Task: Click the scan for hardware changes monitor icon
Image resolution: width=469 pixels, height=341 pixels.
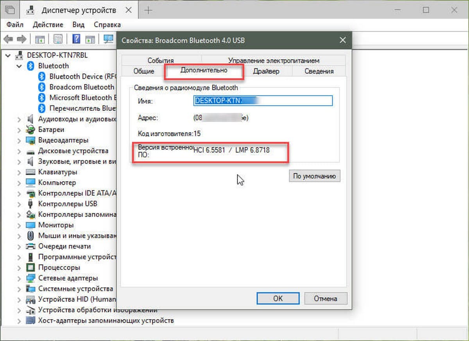Action: click(x=108, y=39)
